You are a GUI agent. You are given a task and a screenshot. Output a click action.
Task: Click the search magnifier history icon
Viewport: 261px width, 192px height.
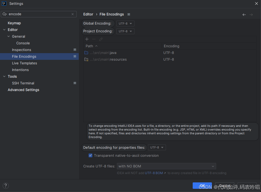5,14
